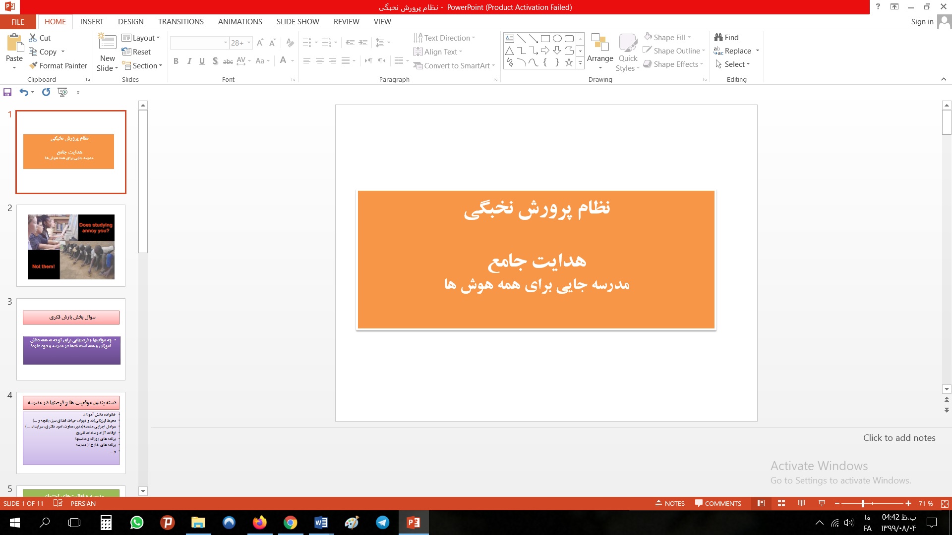Toggle bold formatting

176,61
